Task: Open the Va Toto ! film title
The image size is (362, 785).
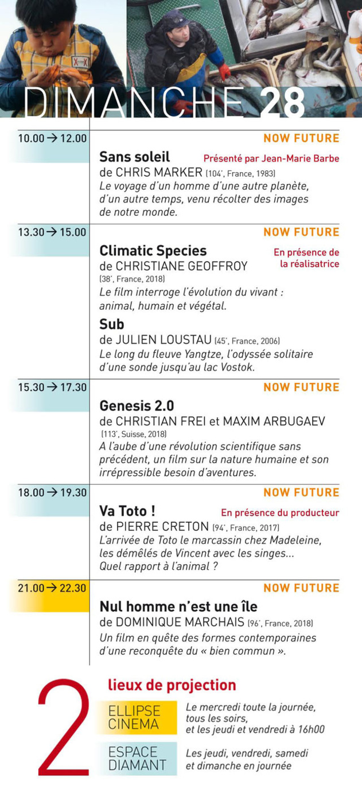Action: click(x=127, y=511)
